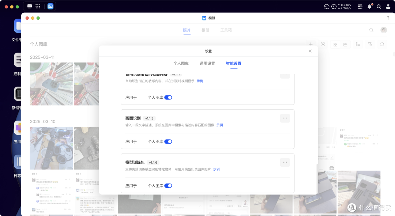Open first photo thumbnail dated 2025-03-11
The height and width of the screenshot is (216, 395).
(x=52, y=84)
